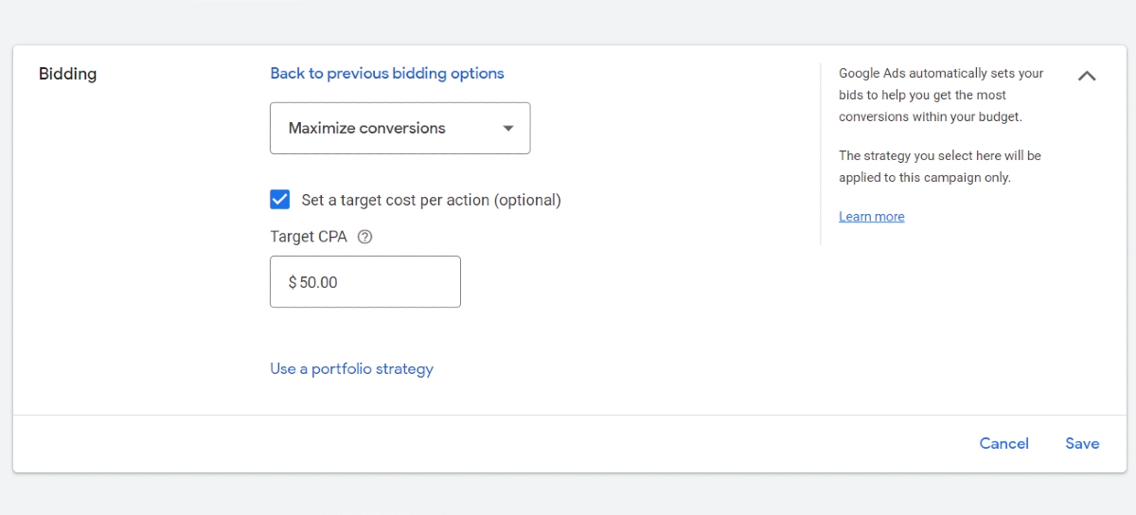
Task: Open the Learn more link
Action: [871, 217]
